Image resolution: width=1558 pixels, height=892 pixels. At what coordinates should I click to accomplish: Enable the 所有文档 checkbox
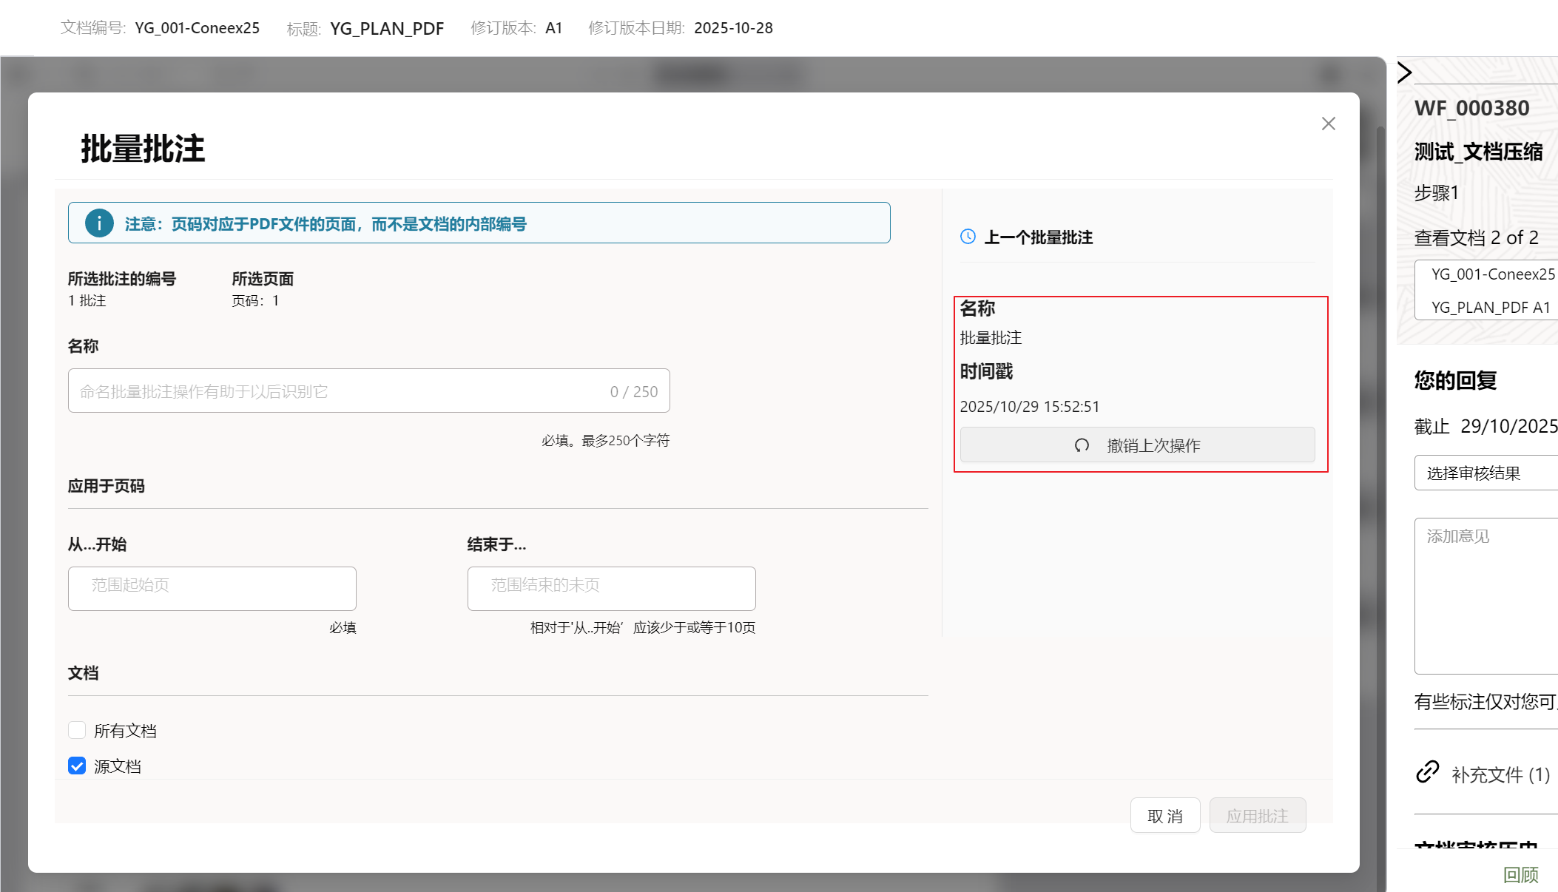tap(77, 731)
